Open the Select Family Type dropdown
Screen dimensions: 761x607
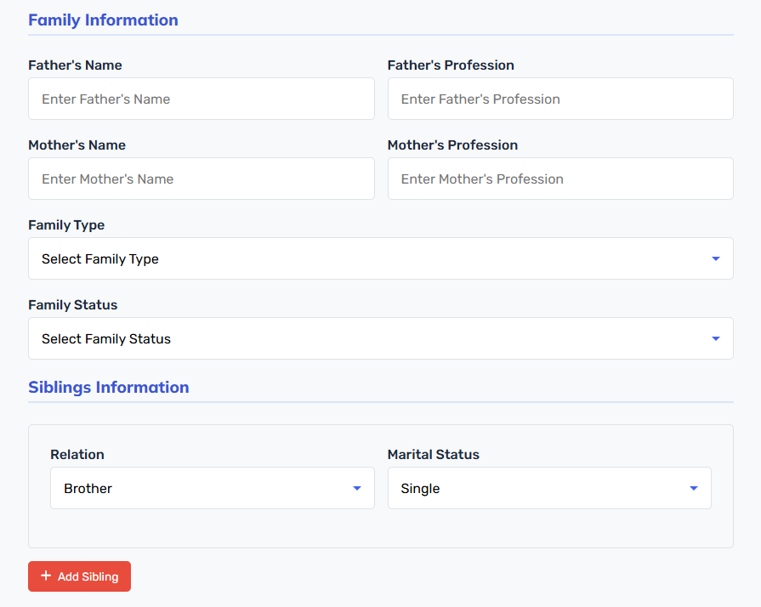pyautogui.click(x=381, y=258)
